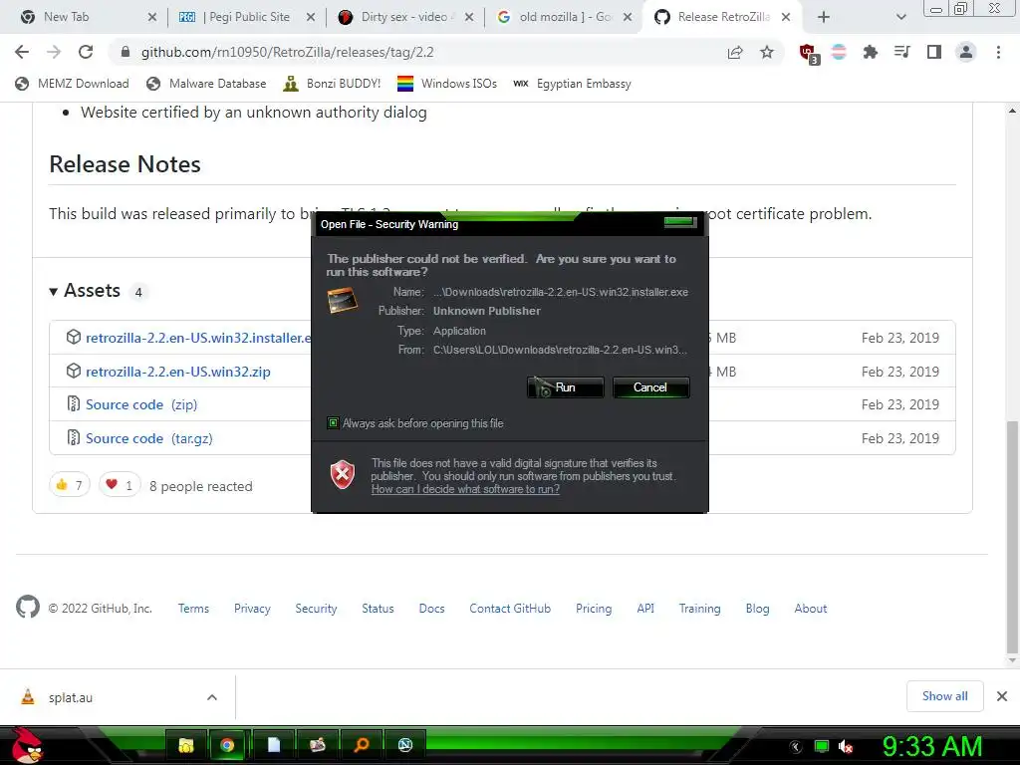
Task: Open the Windows ISOs bookmark
Action: (x=447, y=84)
